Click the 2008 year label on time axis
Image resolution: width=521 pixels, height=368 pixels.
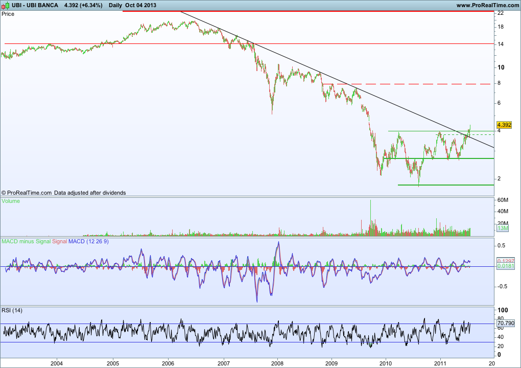point(277,363)
